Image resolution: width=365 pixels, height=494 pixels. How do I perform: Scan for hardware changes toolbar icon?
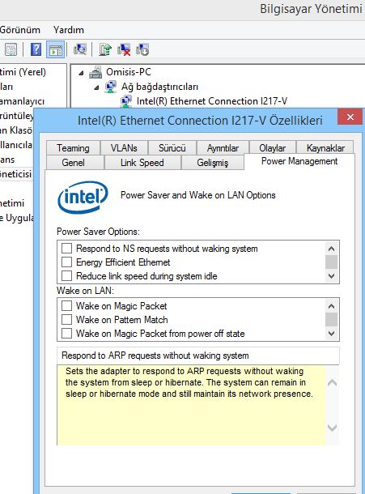click(x=80, y=49)
